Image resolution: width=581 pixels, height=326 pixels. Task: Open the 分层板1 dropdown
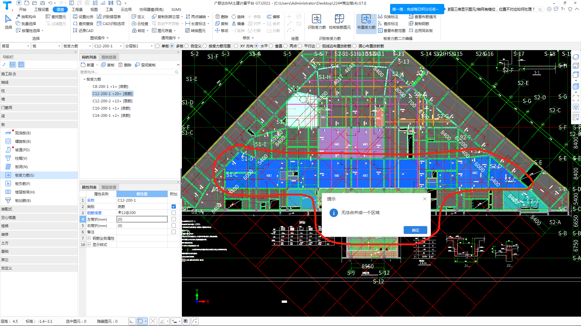coord(139,46)
